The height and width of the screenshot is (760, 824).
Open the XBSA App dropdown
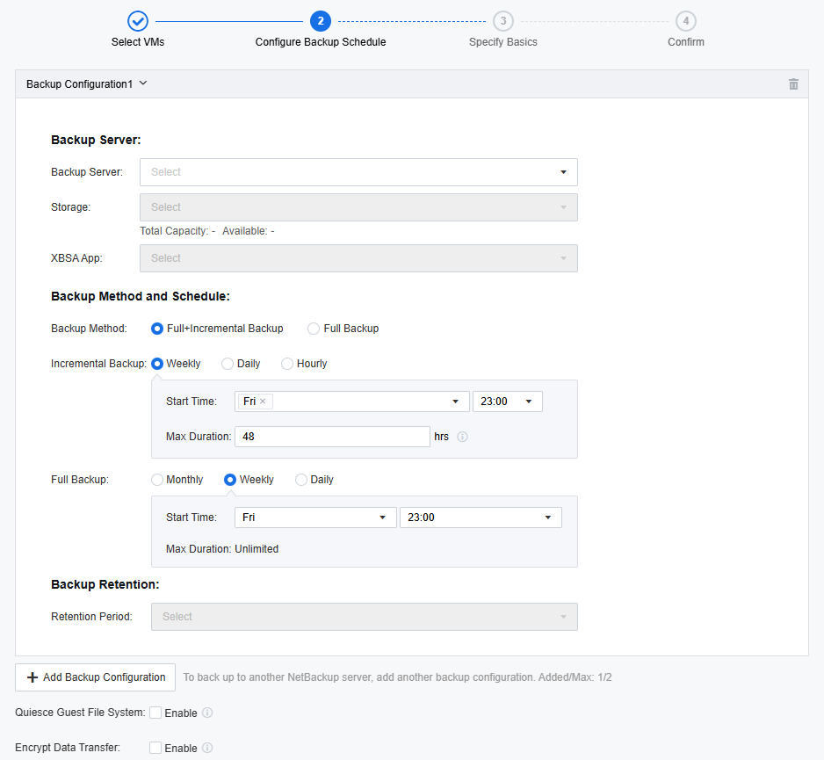click(x=358, y=258)
